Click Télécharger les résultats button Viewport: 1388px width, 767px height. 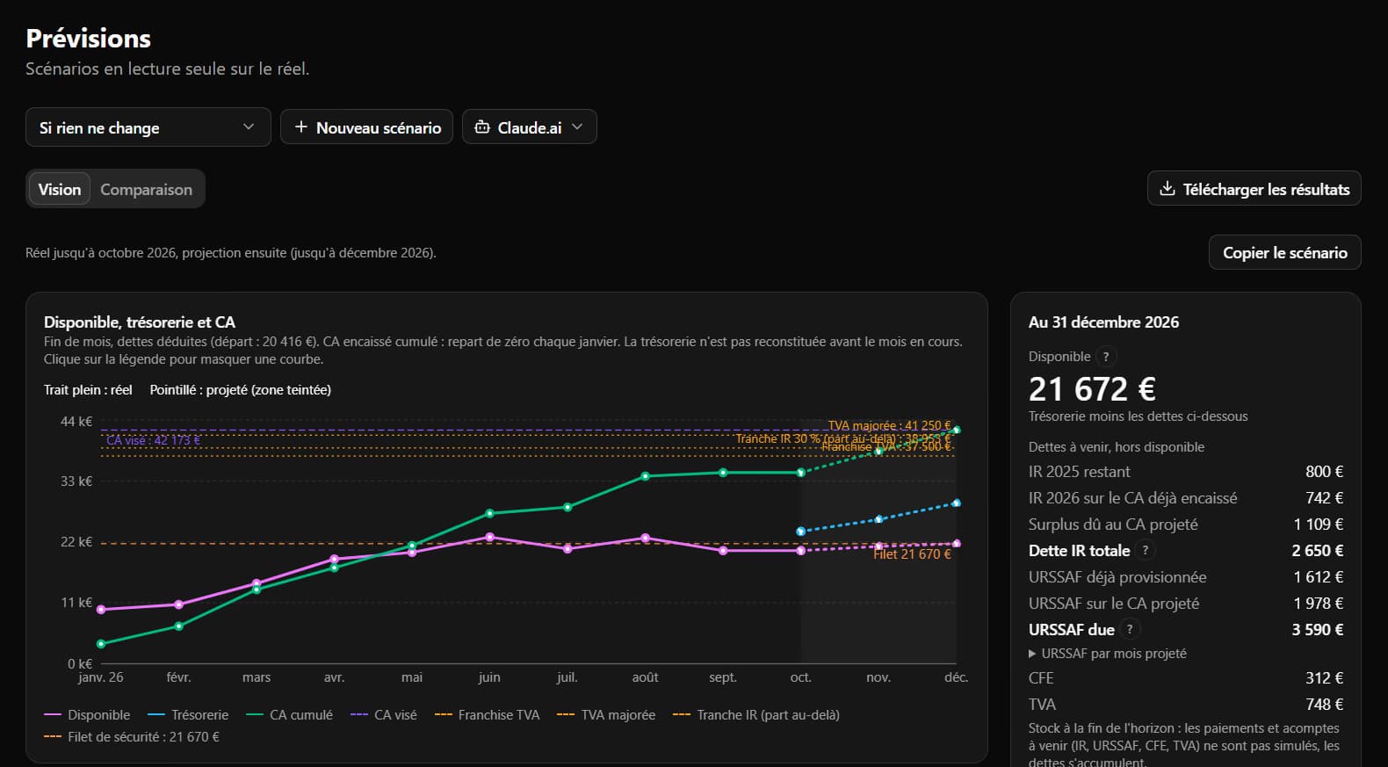[1254, 189]
